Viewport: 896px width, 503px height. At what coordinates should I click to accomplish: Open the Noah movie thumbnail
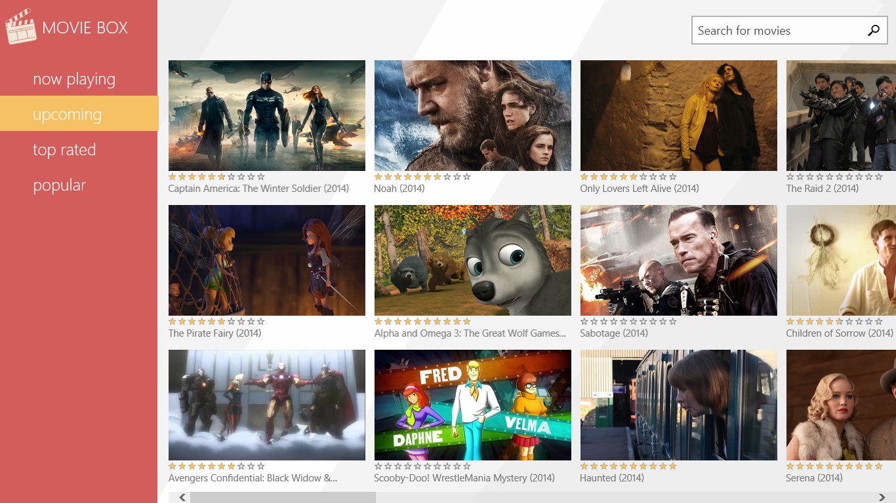pyautogui.click(x=473, y=115)
